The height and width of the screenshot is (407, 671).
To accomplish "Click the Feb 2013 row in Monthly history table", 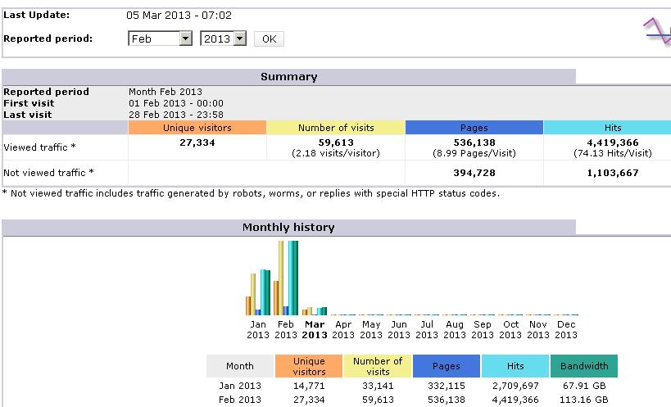I will click(x=411, y=400).
